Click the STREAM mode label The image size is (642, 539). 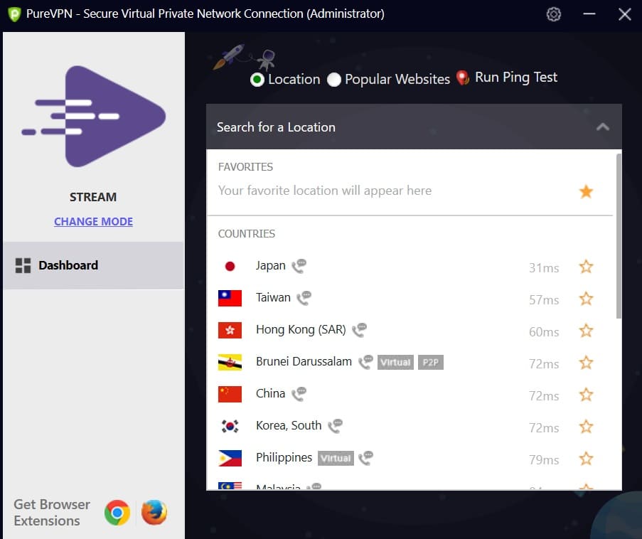coord(93,197)
